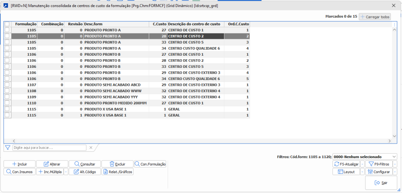Expand the Inc.Múltipla dropdown arrow
The width and height of the screenshot is (402, 193).
click(66, 172)
